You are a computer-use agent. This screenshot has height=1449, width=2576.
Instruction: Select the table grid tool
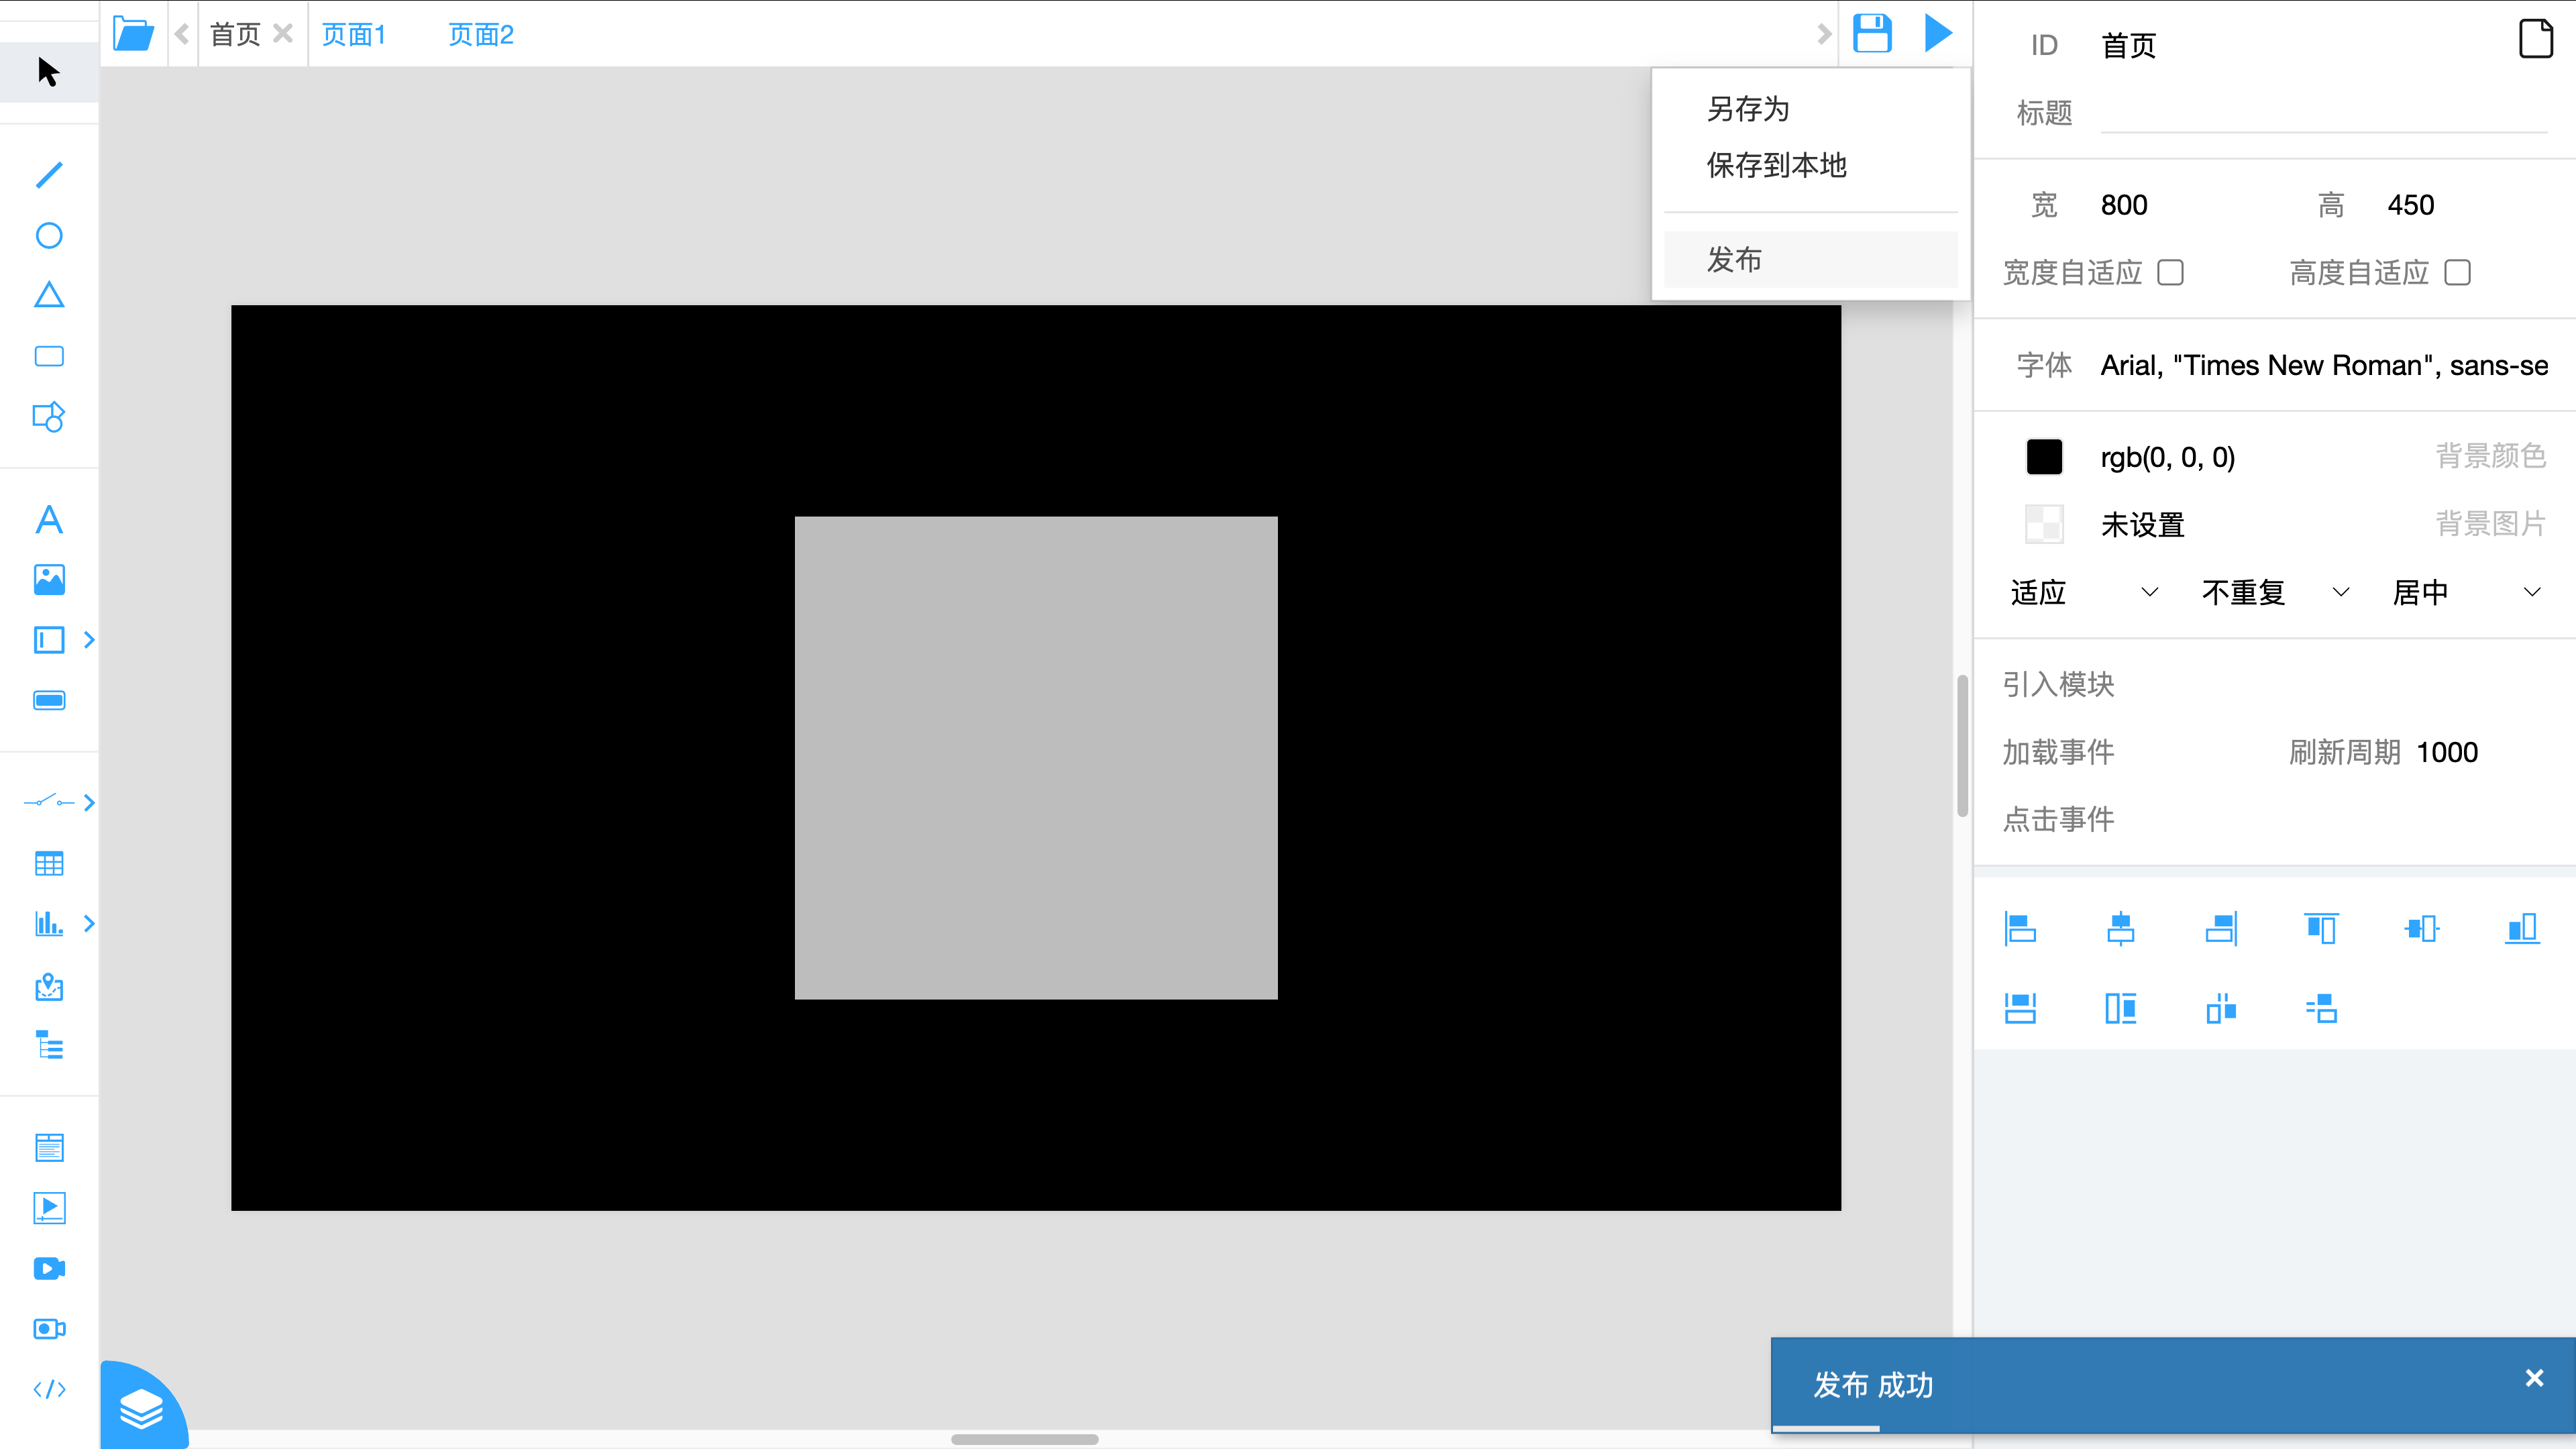pyautogui.click(x=49, y=863)
